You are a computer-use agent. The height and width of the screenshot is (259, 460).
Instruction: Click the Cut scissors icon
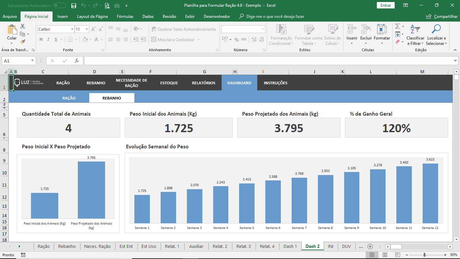(23, 26)
